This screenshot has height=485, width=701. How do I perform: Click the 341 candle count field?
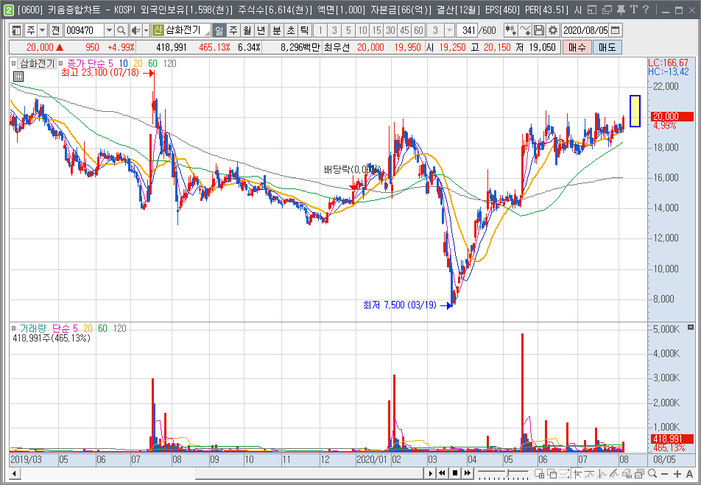coord(467,30)
